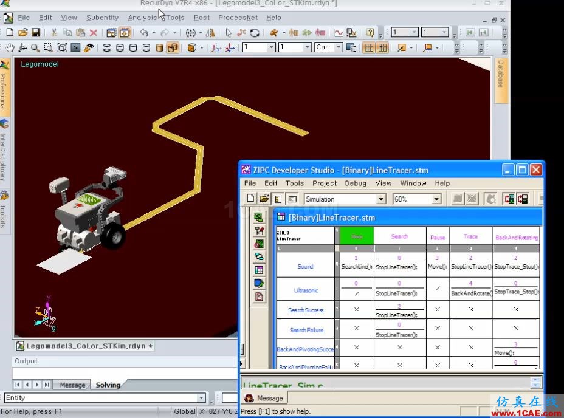Toggle the grid display button

(x=369, y=47)
